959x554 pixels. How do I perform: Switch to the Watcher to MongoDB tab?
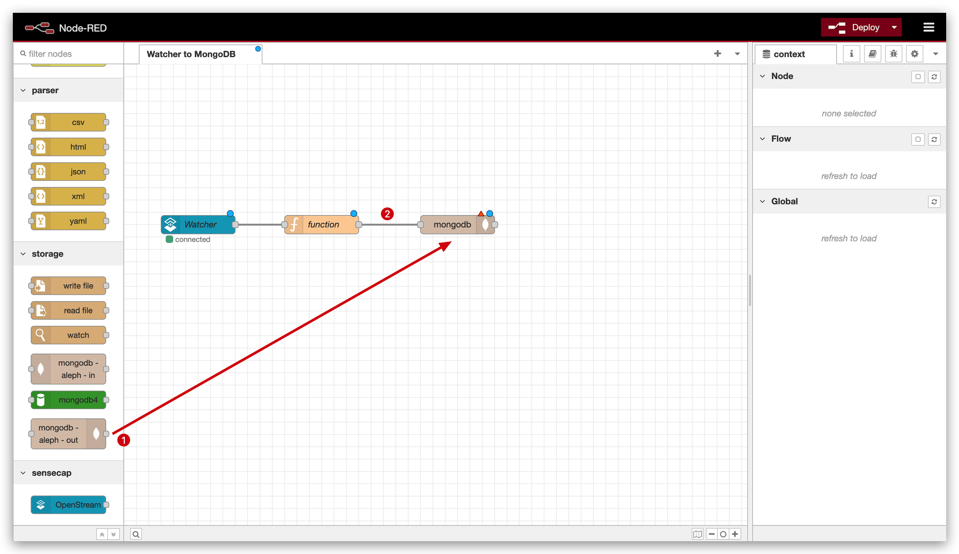coord(201,54)
